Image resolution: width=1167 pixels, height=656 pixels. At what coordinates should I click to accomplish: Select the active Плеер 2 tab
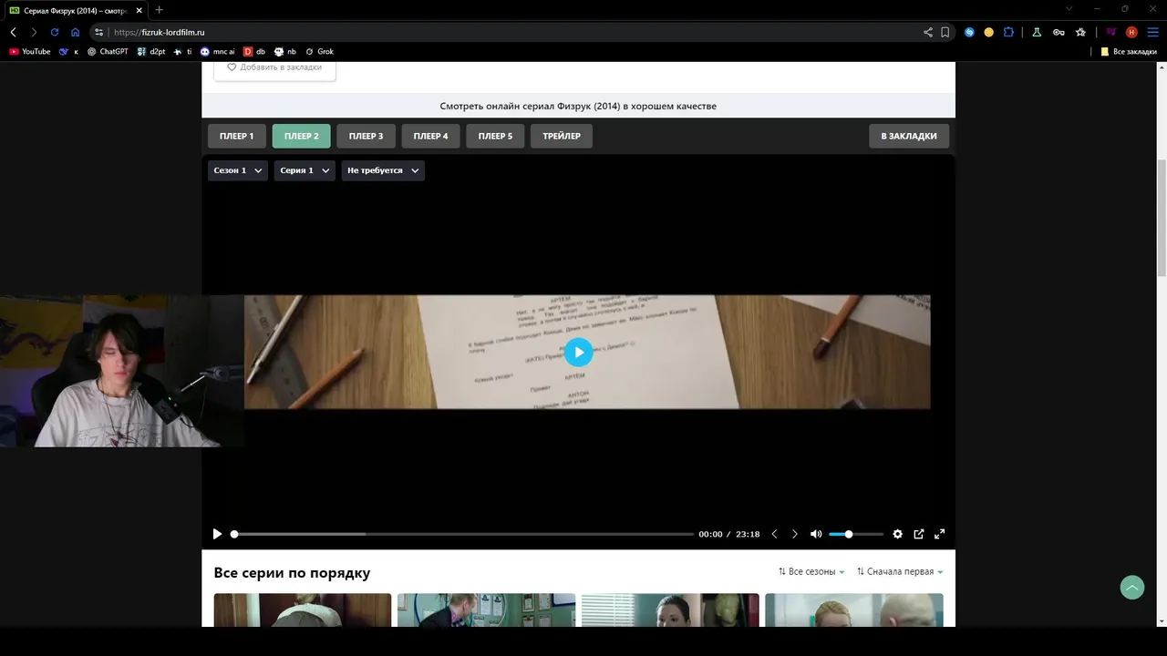(302, 136)
